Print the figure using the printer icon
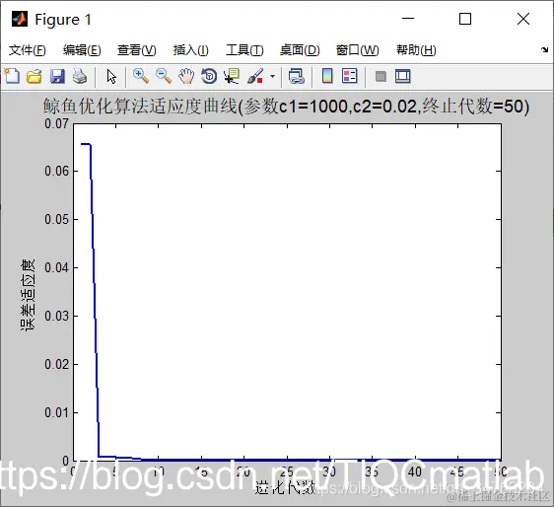The image size is (554, 507). pyautogui.click(x=80, y=76)
